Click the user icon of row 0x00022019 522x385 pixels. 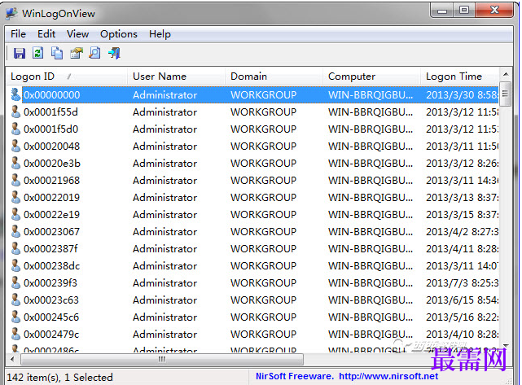tap(15, 197)
